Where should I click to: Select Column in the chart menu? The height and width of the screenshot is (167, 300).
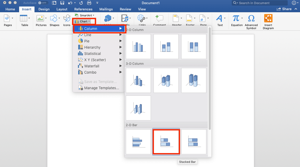pos(99,29)
